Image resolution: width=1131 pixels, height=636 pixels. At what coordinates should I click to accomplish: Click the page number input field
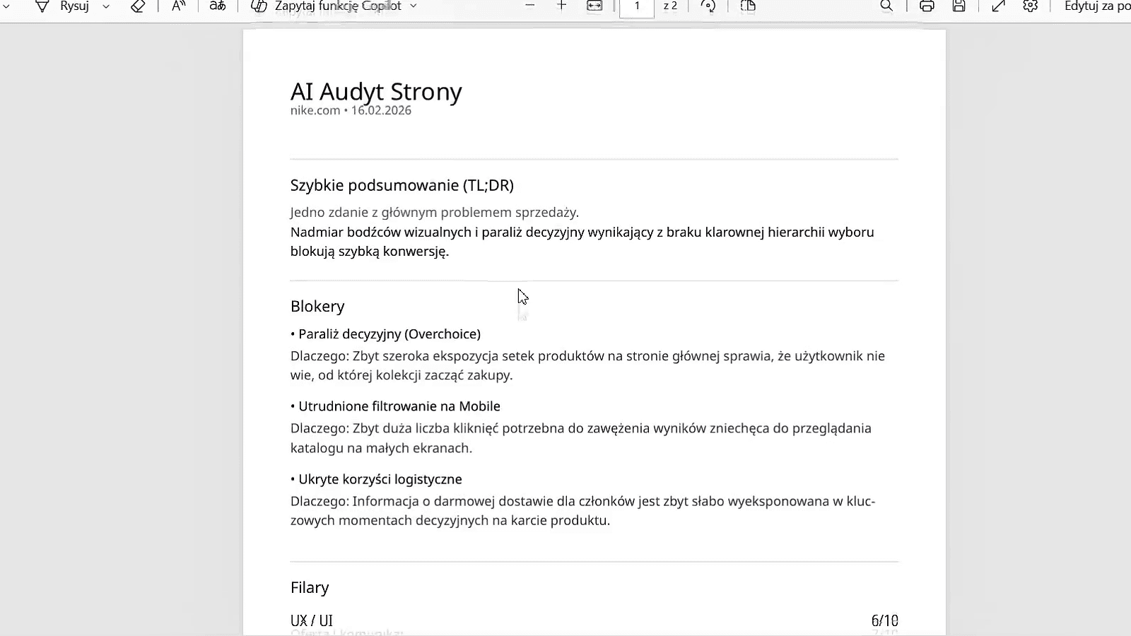point(636,6)
